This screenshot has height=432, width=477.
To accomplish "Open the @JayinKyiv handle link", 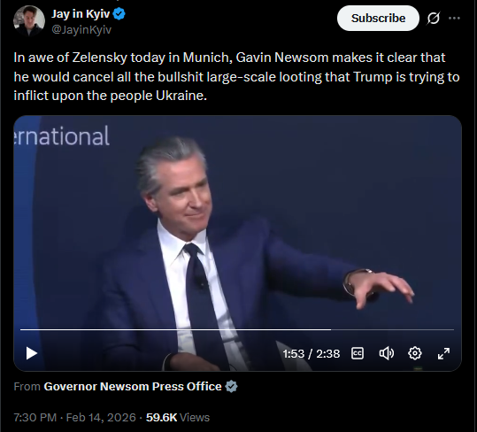I will [x=81, y=30].
